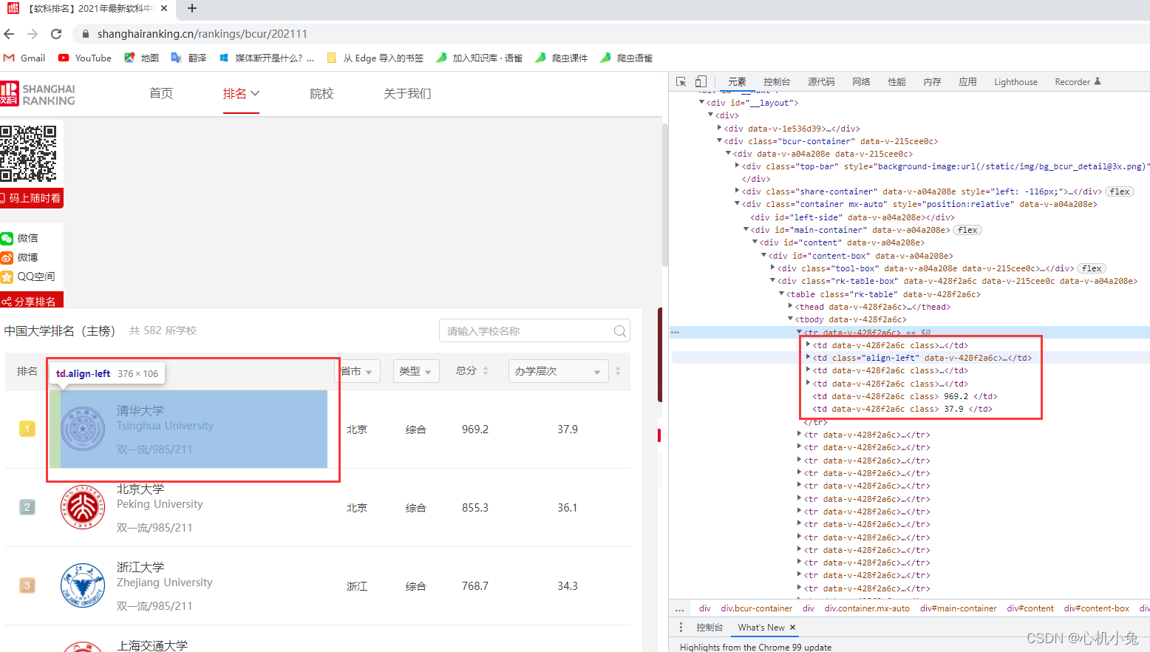This screenshot has width=1150, height=652.
Task: Click the rank 3 badge
Action: (27, 585)
